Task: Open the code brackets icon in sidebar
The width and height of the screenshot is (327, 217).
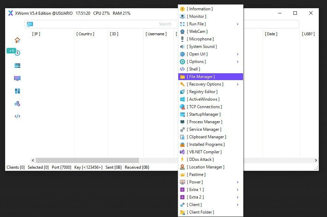Action: (x=17, y=116)
